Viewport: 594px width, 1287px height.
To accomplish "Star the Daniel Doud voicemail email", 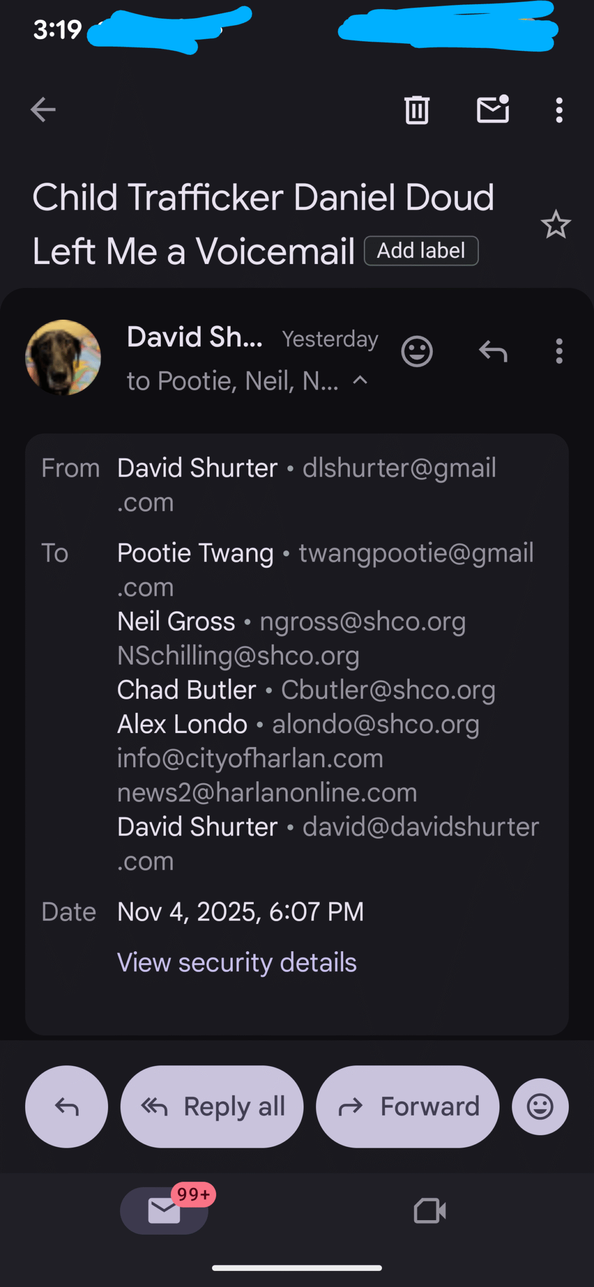I will (x=556, y=224).
